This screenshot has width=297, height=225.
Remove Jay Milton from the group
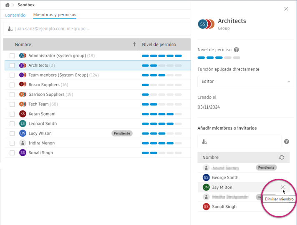[282, 187]
